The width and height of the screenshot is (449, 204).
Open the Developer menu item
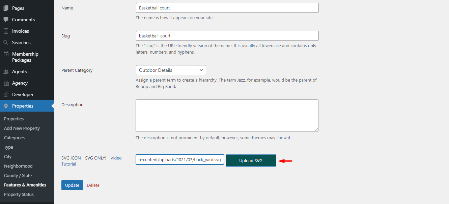[23, 94]
